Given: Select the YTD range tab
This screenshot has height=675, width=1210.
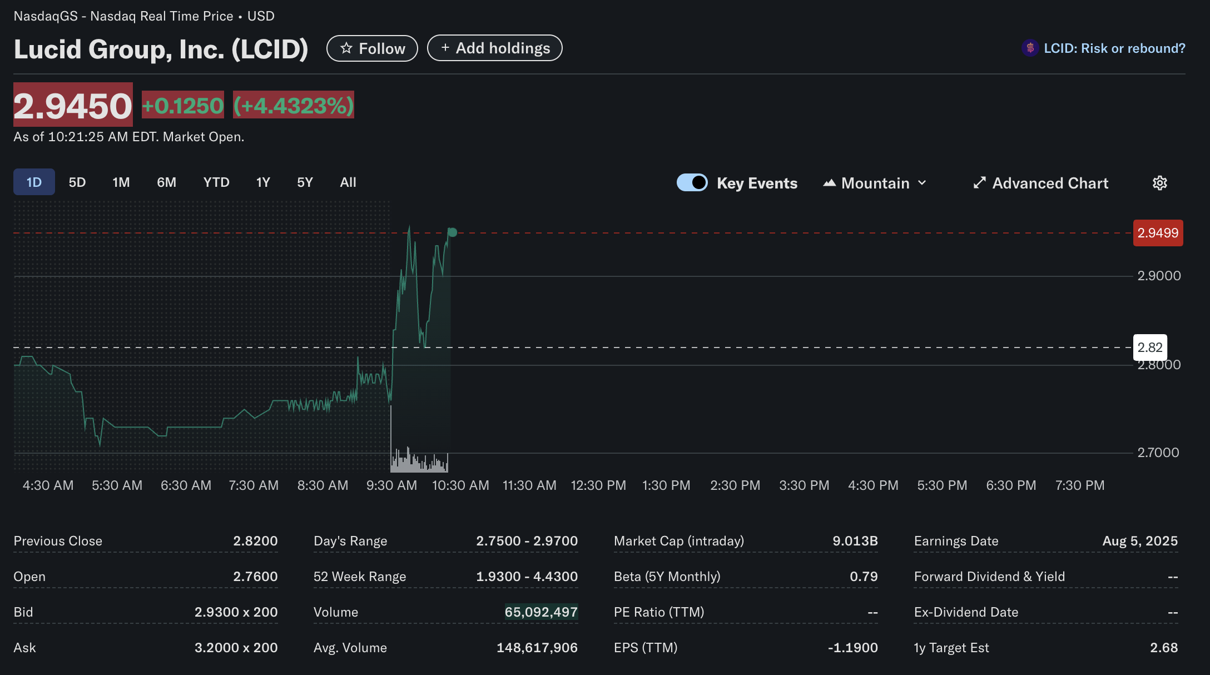Looking at the screenshot, I should click(x=216, y=182).
